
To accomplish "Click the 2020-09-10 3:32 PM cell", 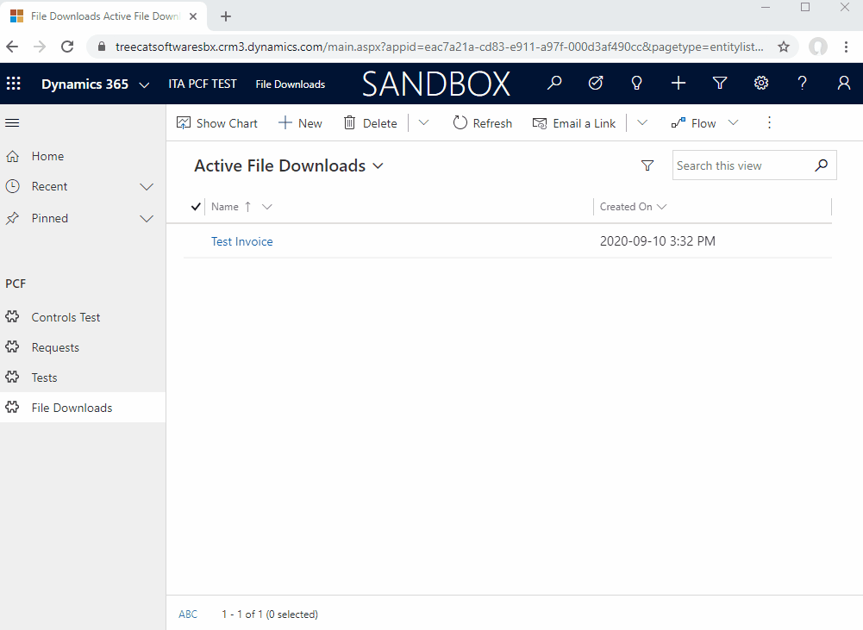I will point(658,241).
